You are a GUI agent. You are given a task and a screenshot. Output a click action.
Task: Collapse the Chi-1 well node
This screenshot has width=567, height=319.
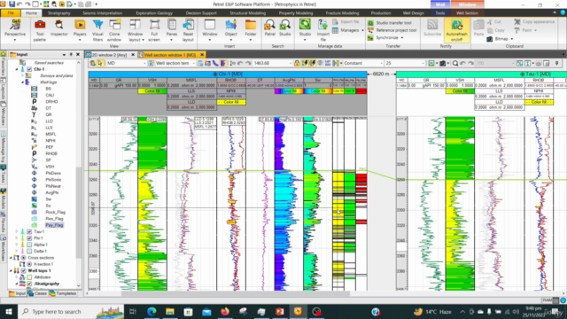click(16, 69)
